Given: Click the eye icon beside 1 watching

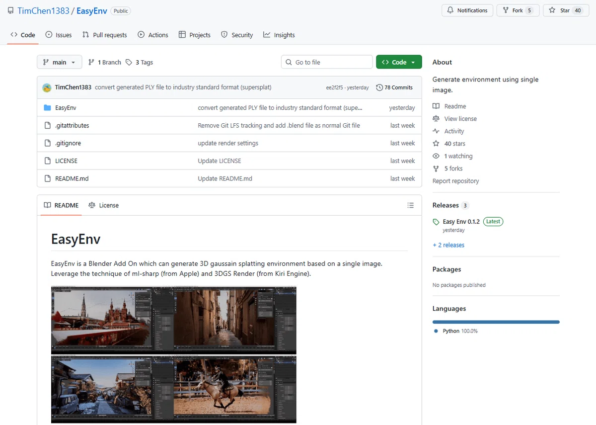Looking at the screenshot, I should [x=436, y=156].
